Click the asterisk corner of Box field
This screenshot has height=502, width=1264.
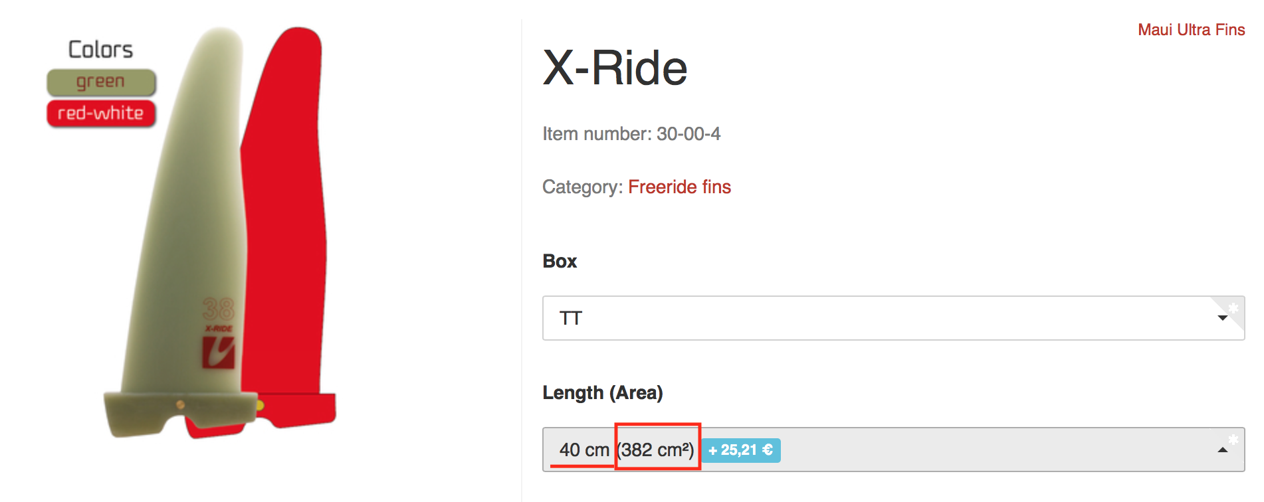(x=1233, y=307)
